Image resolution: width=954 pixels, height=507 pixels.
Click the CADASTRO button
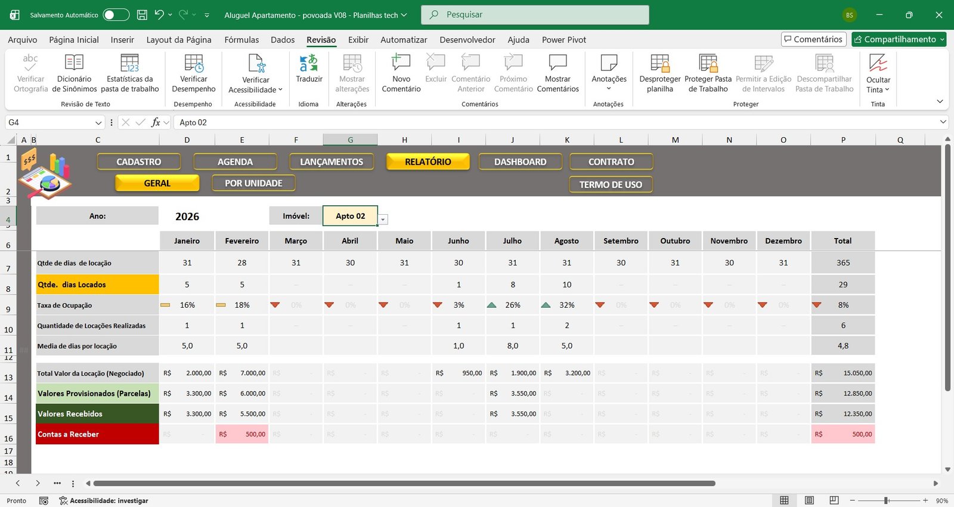[x=139, y=162]
